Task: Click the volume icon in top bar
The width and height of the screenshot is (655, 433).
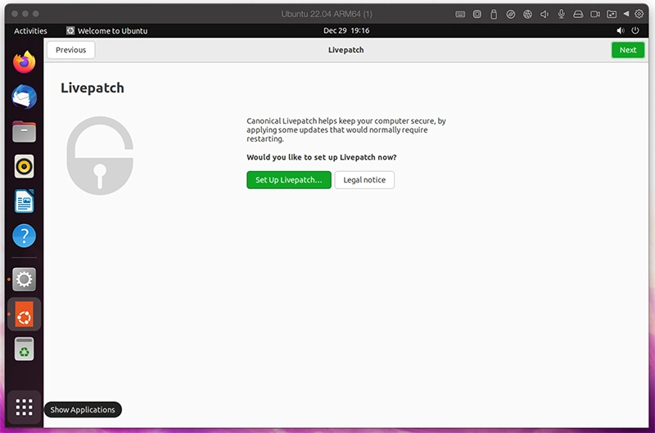Action: [x=621, y=30]
